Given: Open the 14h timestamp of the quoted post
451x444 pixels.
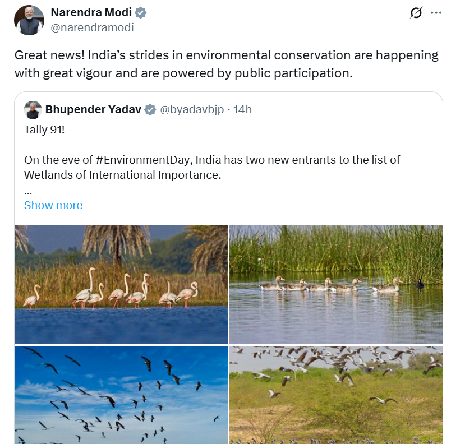Looking at the screenshot, I should coord(242,109).
